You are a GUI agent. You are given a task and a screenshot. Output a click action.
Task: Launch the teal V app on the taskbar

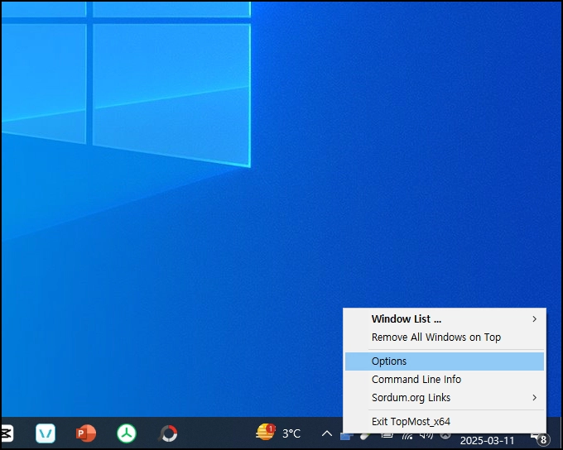pos(46,433)
